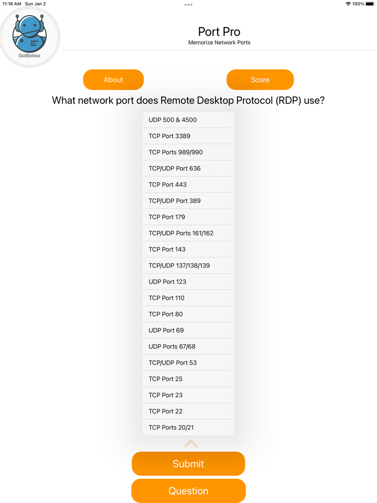
Task: Select TCP Port 22 answer
Action: (188, 411)
